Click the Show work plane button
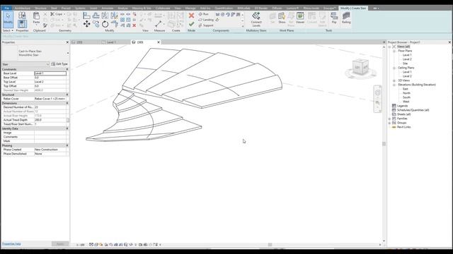453x254 pixels. [282, 18]
